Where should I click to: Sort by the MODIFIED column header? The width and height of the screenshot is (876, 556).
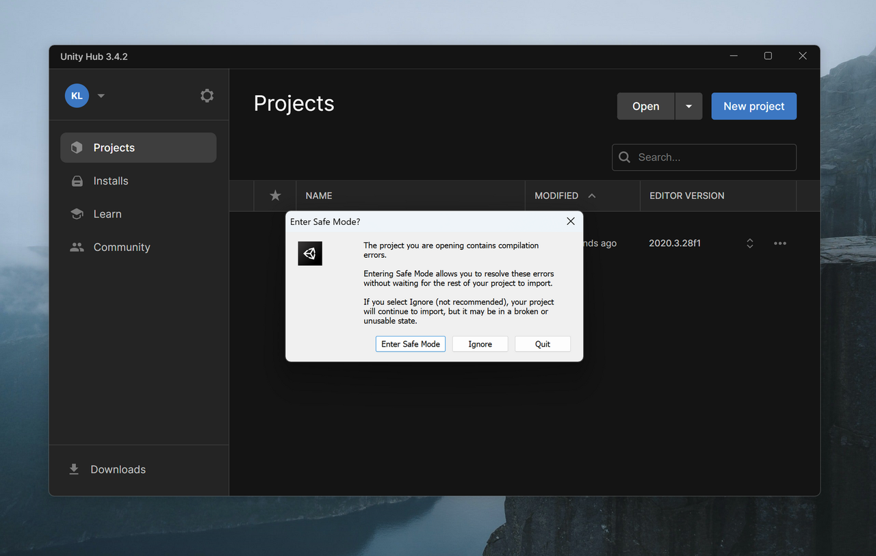coord(556,196)
